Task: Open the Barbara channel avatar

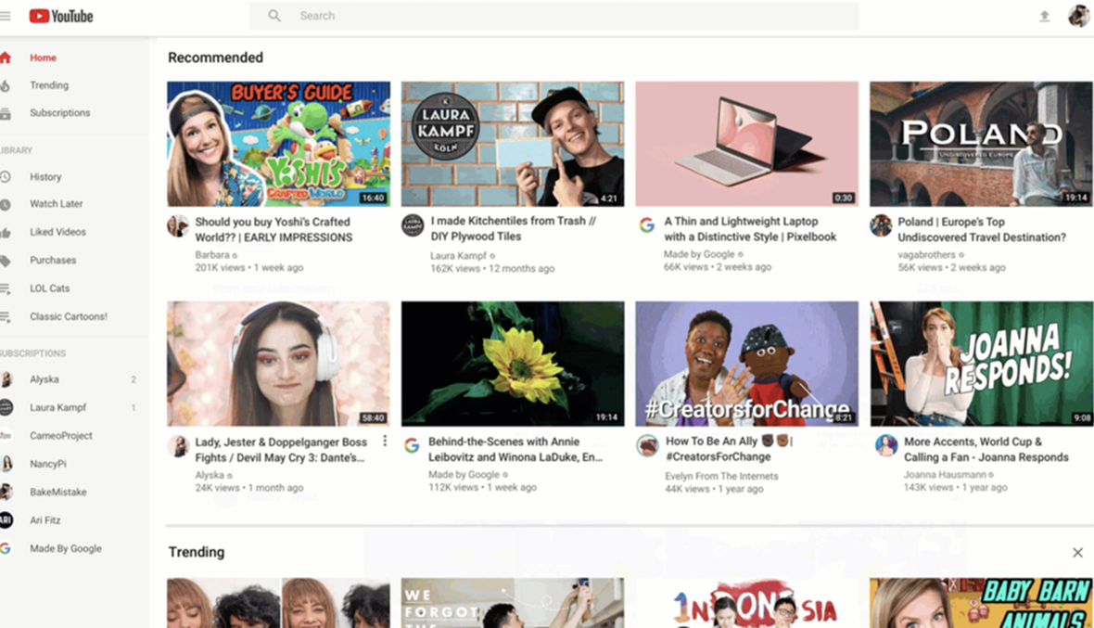Action: [x=178, y=225]
